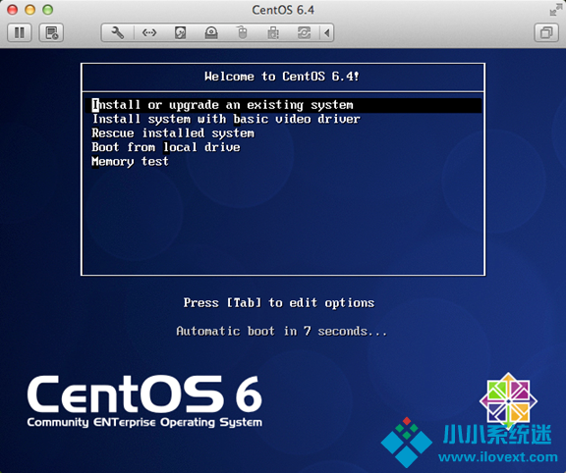Open network adapter settings icon
The width and height of the screenshot is (566, 473).
149,32
